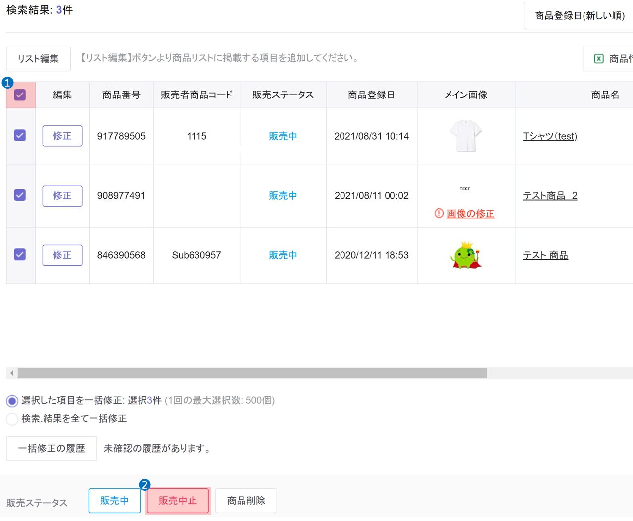Click the green character thumbnail for item 846390568

click(465, 255)
